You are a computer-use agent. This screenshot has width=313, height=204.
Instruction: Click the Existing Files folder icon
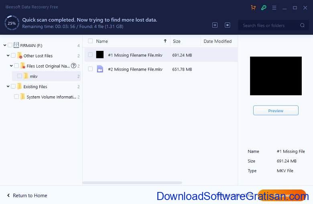[x=19, y=86]
